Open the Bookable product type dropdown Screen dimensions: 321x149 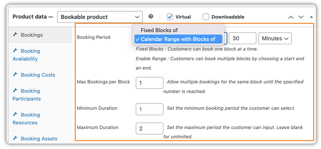click(x=100, y=17)
